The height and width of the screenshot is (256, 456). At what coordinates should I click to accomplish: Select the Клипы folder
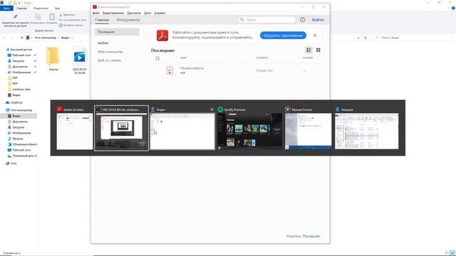point(53,59)
